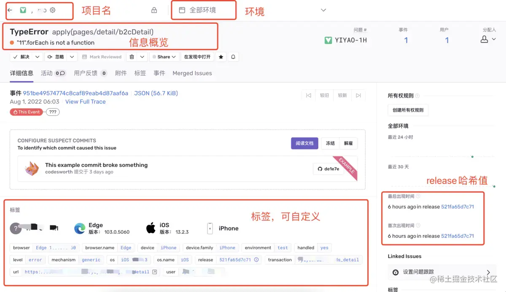
Task: Click the 忽略 ignore button
Action: [x=56, y=57]
